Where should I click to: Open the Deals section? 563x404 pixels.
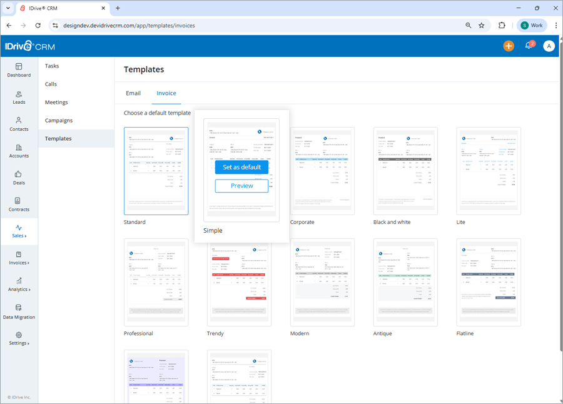[x=19, y=178]
